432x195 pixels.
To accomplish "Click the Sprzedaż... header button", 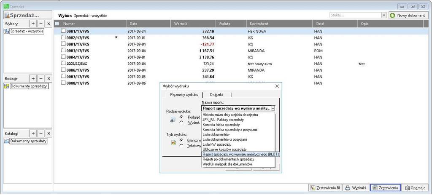I will 27,16.
